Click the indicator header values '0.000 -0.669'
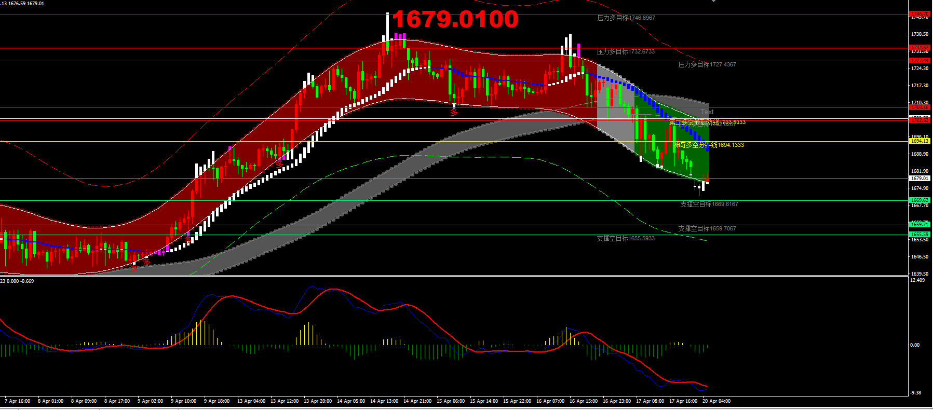Screen dimensions: 933x410 [x=21, y=281]
